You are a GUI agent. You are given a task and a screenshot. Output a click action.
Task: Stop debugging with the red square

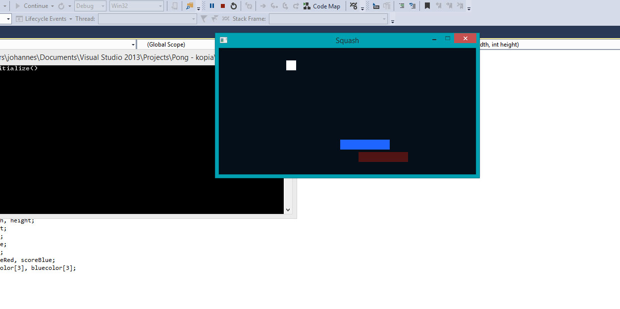click(x=223, y=6)
